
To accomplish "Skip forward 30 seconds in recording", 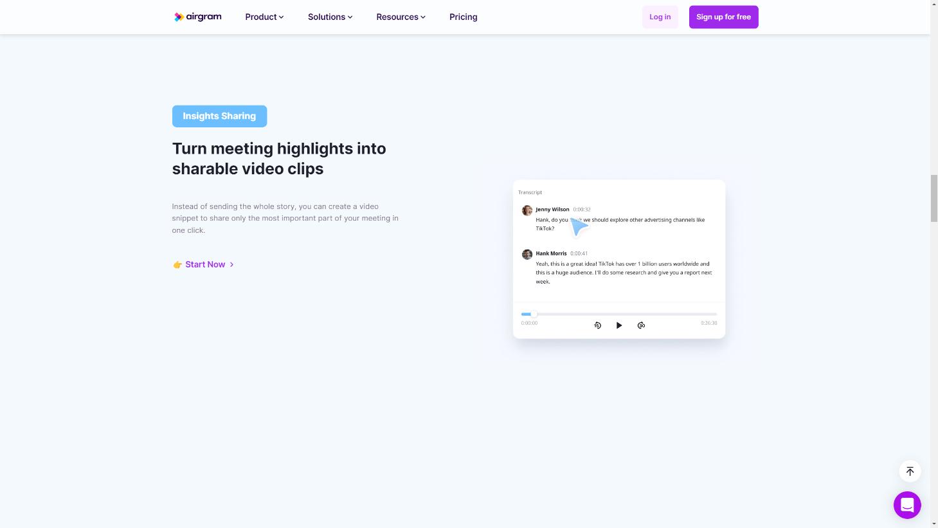I will (641, 325).
